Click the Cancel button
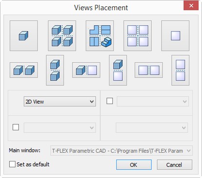Screen dimensions: 202x178 [174, 165]
